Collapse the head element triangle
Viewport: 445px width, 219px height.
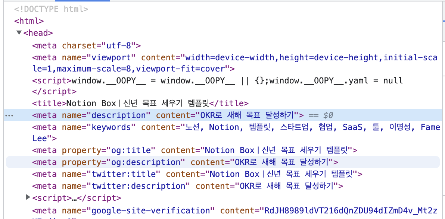(x=19, y=32)
